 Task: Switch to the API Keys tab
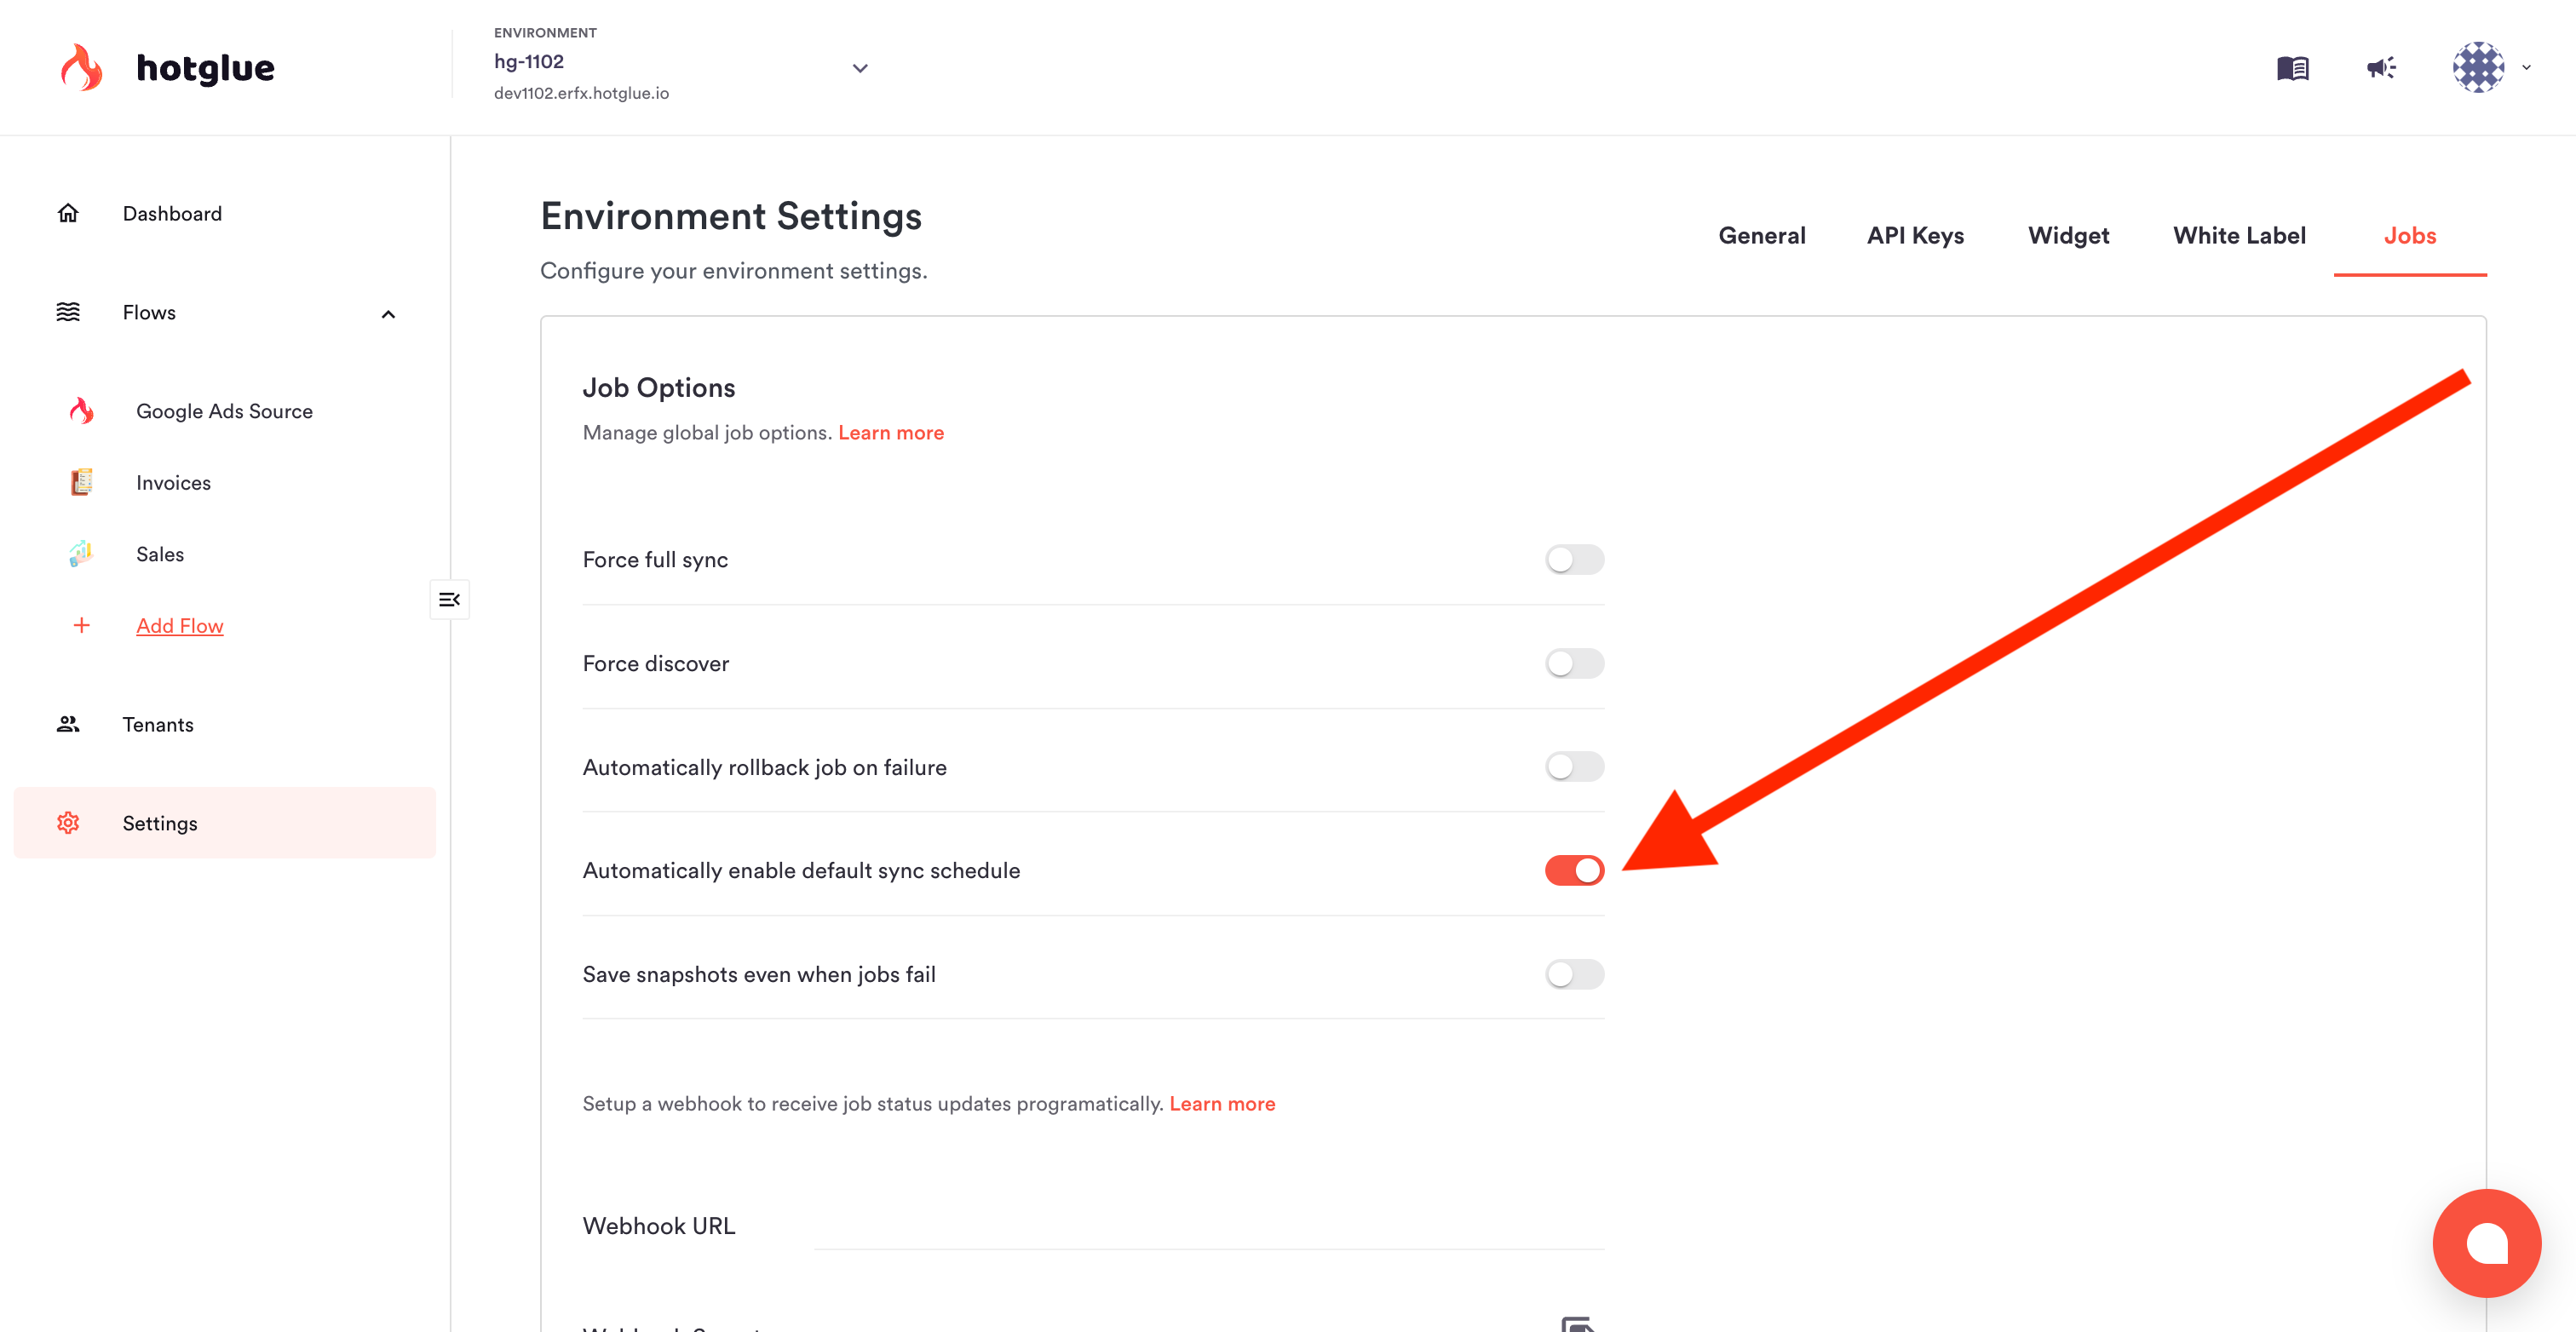click(x=1915, y=236)
